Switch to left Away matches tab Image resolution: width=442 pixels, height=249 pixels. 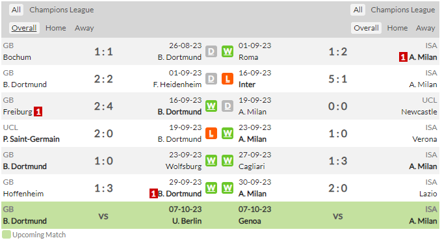click(84, 28)
